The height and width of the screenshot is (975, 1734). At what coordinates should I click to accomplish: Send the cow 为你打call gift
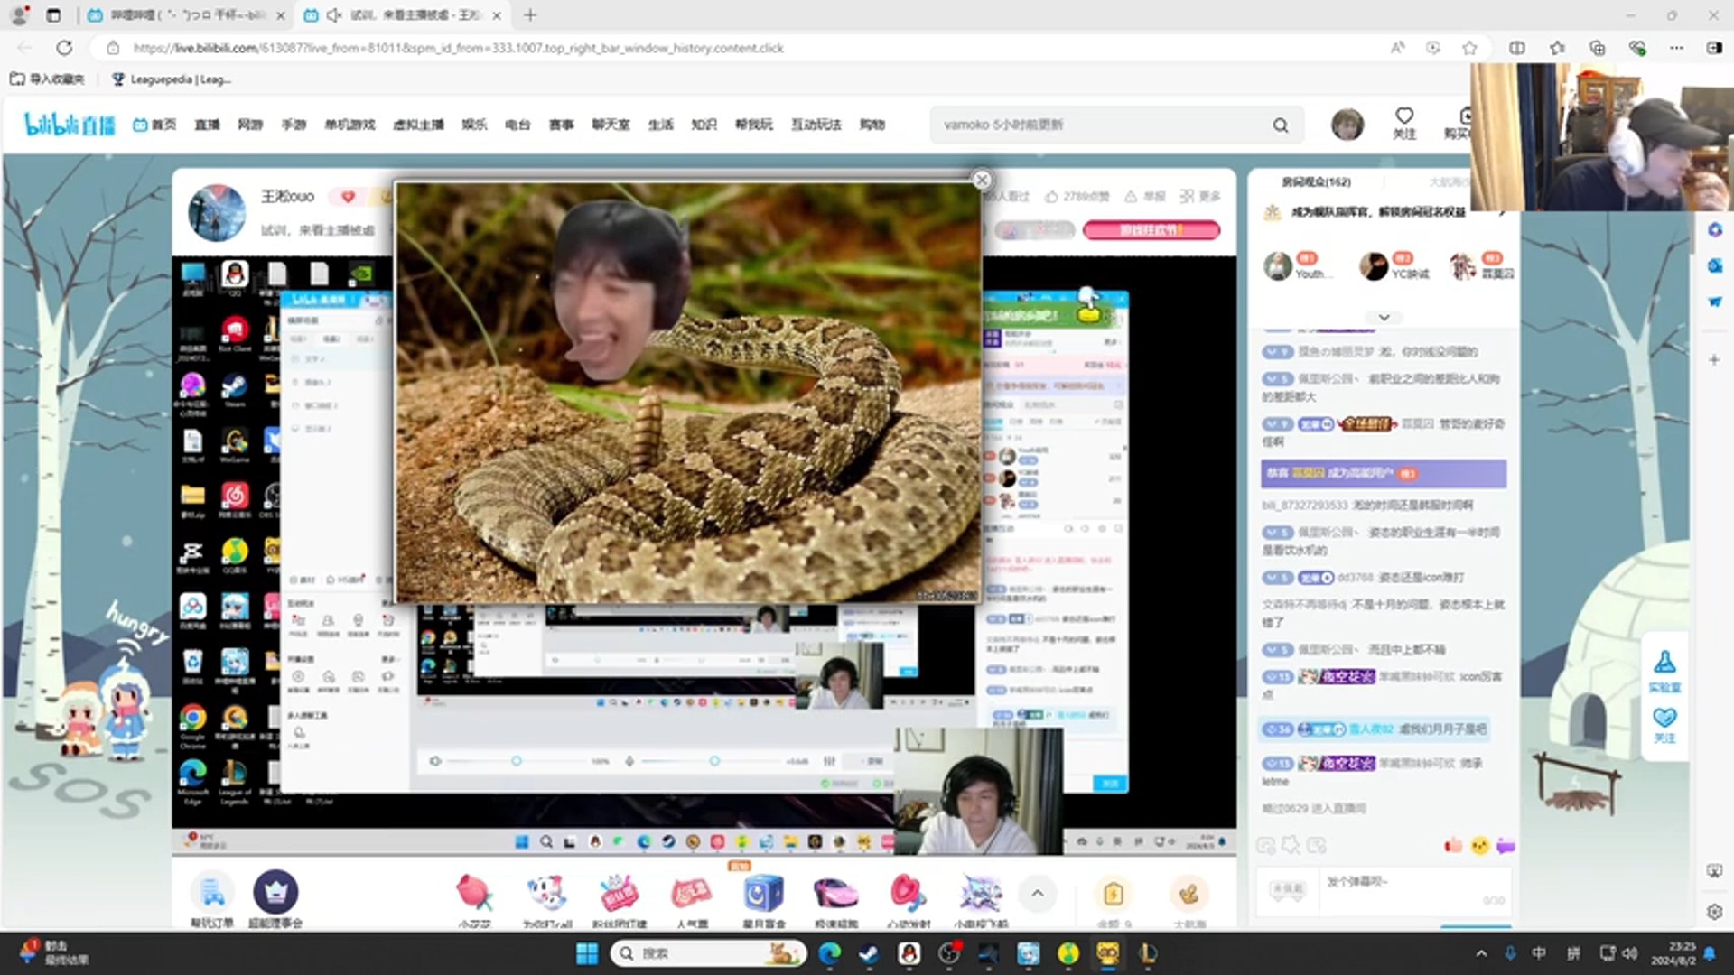coord(547,894)
